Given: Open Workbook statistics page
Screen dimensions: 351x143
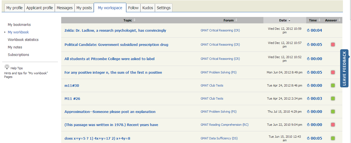Looking at the screenshot, I should point(23,40).
